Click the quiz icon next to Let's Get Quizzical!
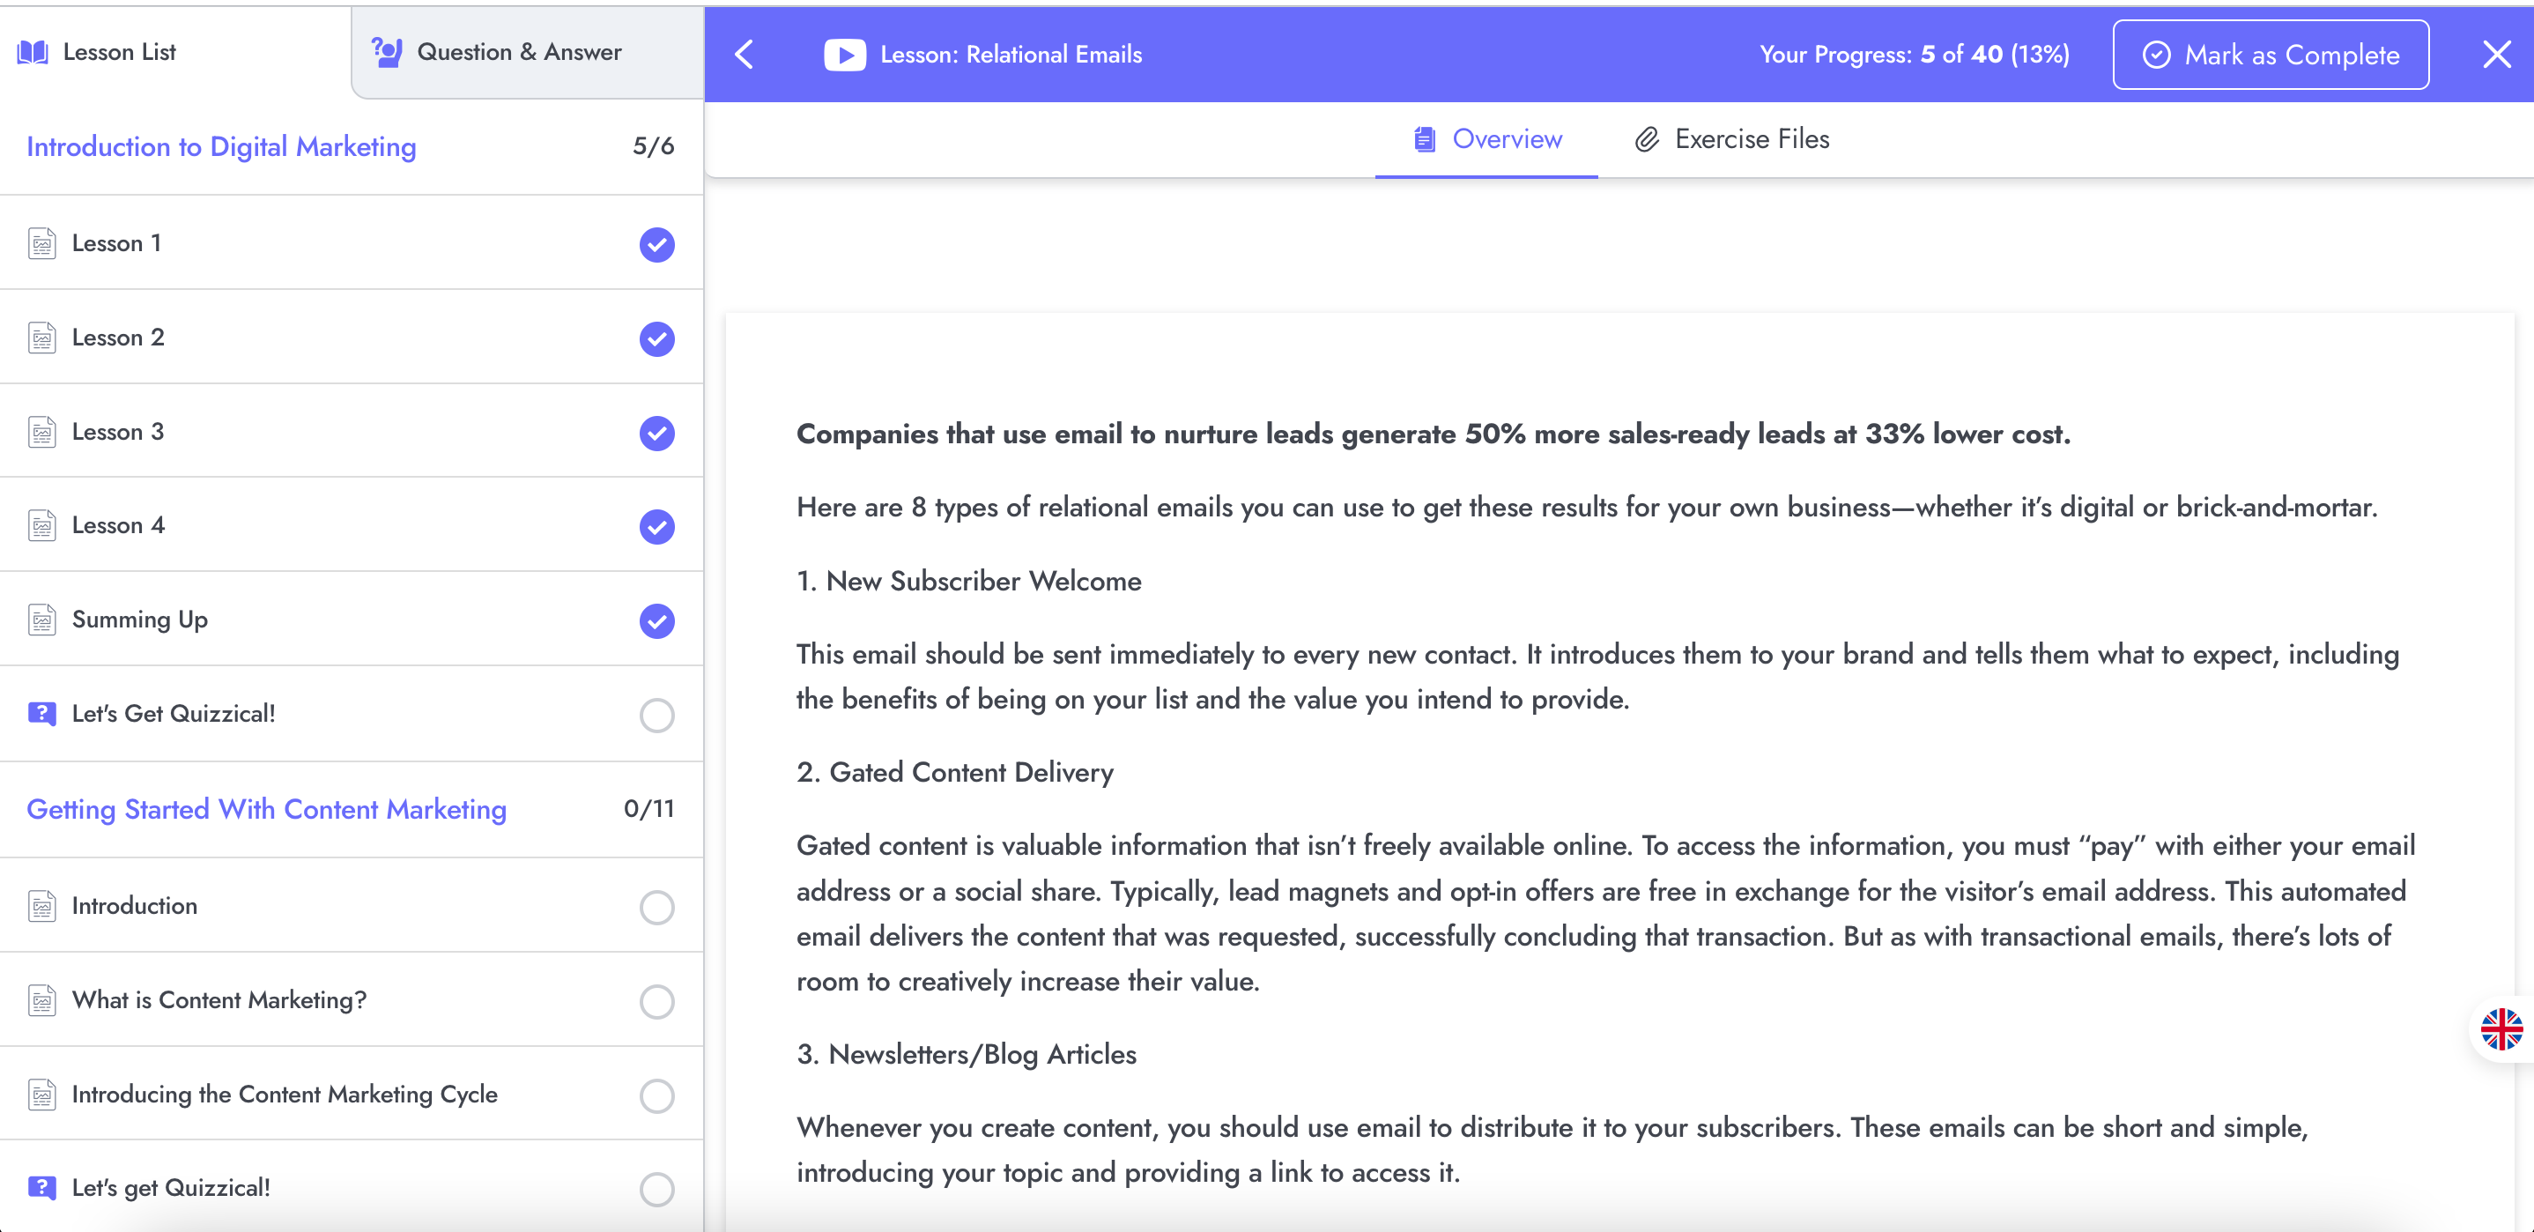Screen dimensions: 2534x1232 pyautogui.click(x=42, y=714)
